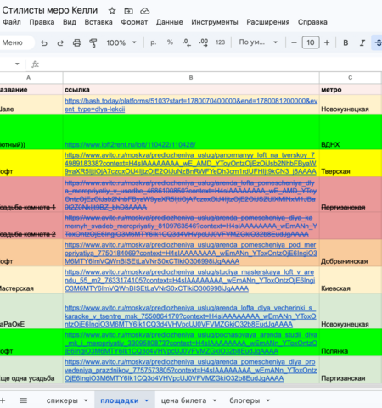Select the Полянка cell
This screenshot has height=408, width=382.
[x=351, y=343]
